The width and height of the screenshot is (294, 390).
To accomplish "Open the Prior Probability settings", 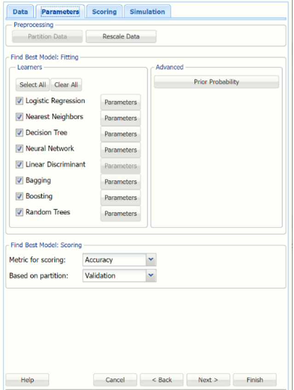I will click(216, 82).
